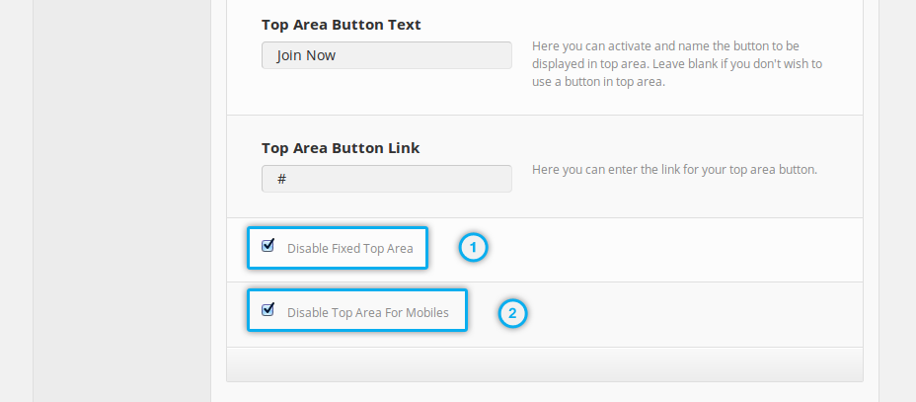916x402 pixels.
Task: Select the "Top Area Button Link" heading
Action: pyautogui.click(x=341, y=148)
